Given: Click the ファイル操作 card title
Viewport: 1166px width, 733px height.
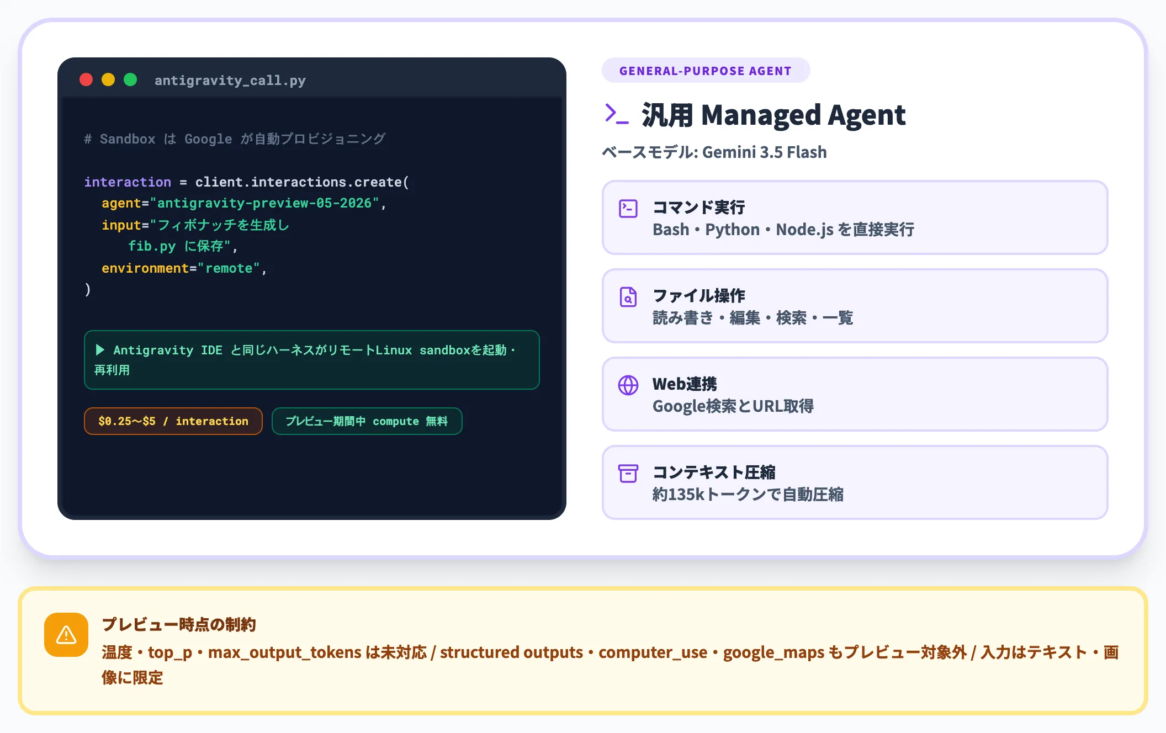Looking at the screenshot, I should (x=699, y=296).
